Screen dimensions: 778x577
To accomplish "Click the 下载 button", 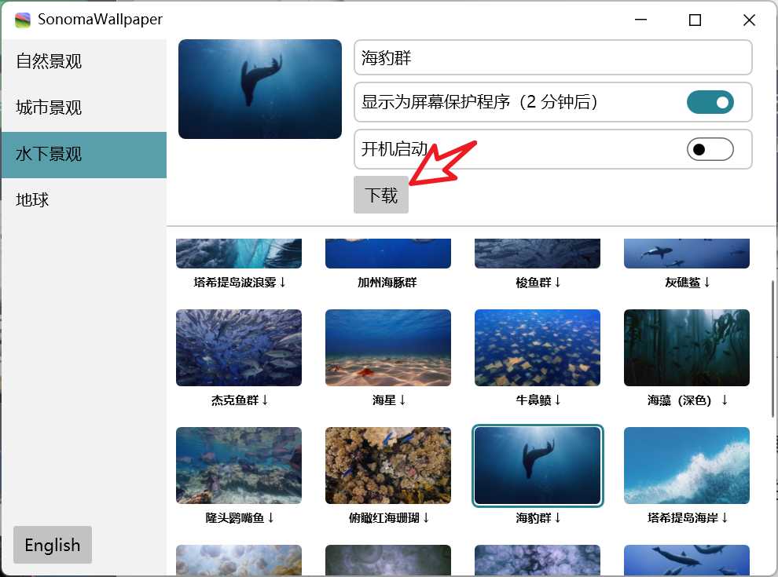I will click(x=381, y=195).
